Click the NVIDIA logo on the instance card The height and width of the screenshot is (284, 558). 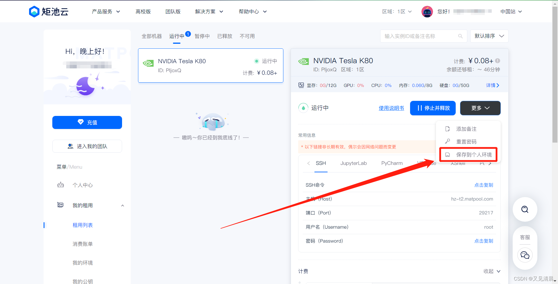click(148, 63)
